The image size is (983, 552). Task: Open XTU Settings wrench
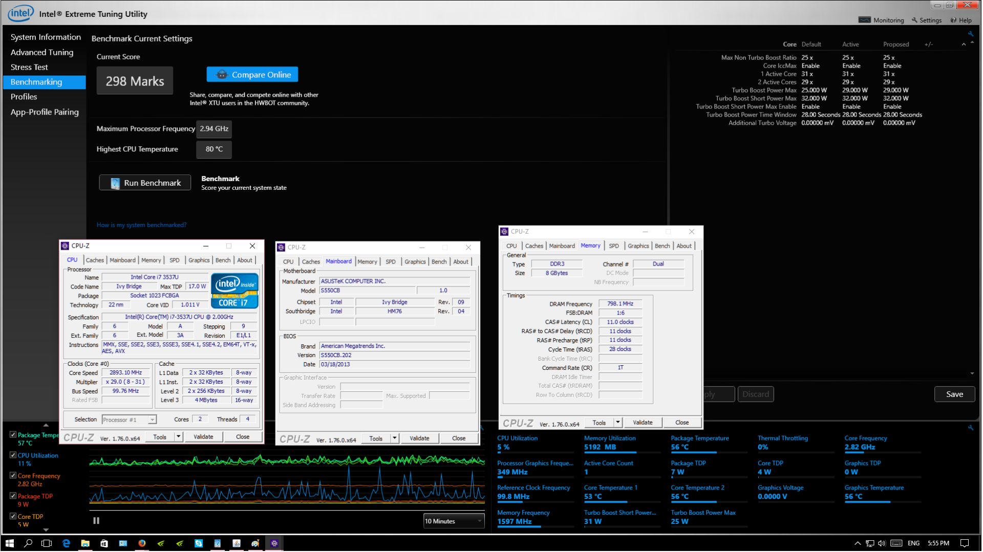click(927, 20)
